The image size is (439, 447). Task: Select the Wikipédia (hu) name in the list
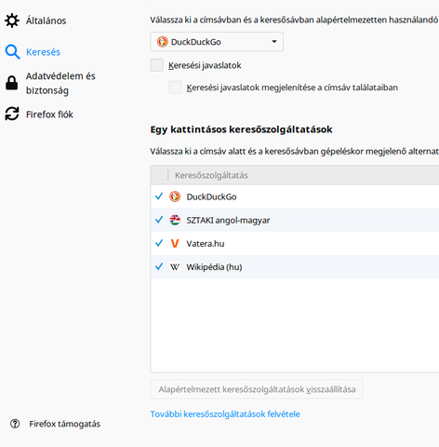[x=214, y=267]
